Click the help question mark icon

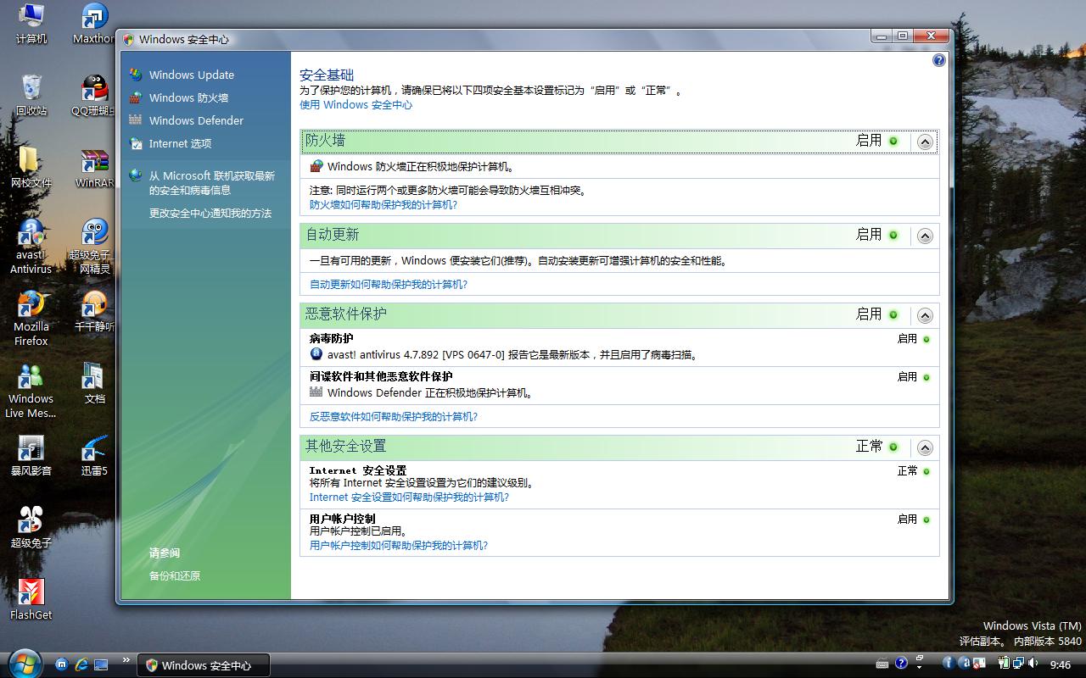[x=938, y=60]
